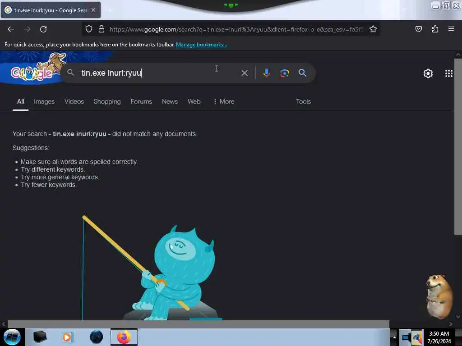Screen dimensions: 462x346
Task: Start voice search with the microphone icon
Action: [x=266, y=73]
